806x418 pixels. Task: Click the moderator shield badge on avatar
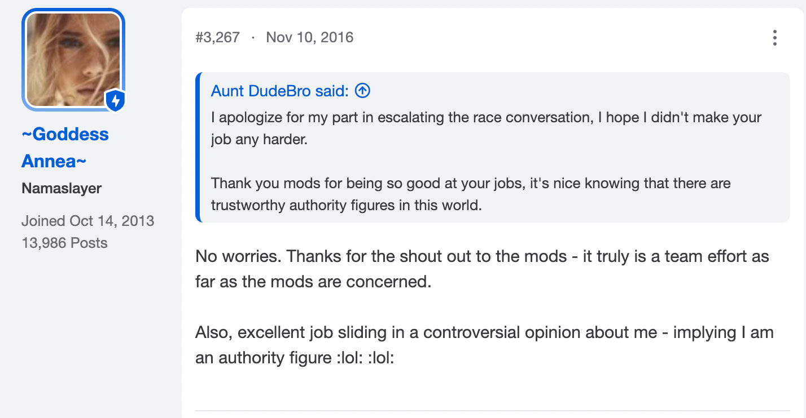coord(115,101)
